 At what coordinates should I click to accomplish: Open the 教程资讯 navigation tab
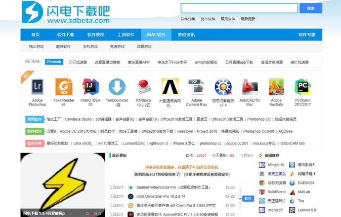[x=186, y=35]
